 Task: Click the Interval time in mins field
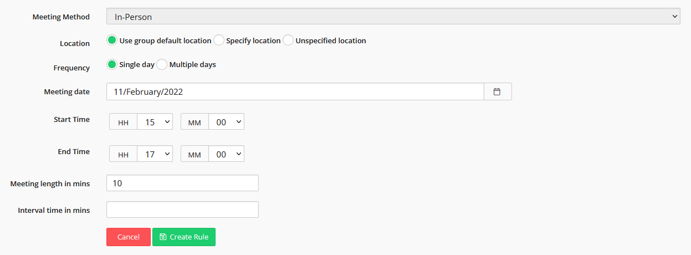click(182, 210)
